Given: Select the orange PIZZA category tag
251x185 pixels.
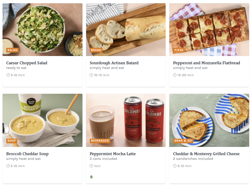Looking at the screenshot, I should click(x=179, y=50).
